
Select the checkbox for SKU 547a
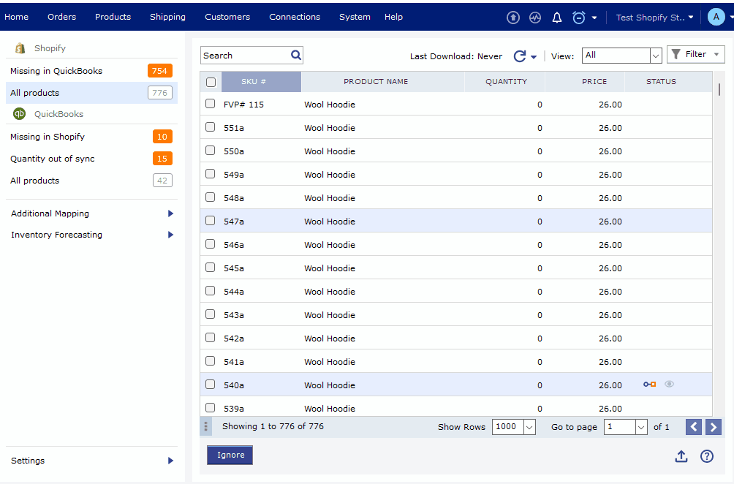click(211, 221)
